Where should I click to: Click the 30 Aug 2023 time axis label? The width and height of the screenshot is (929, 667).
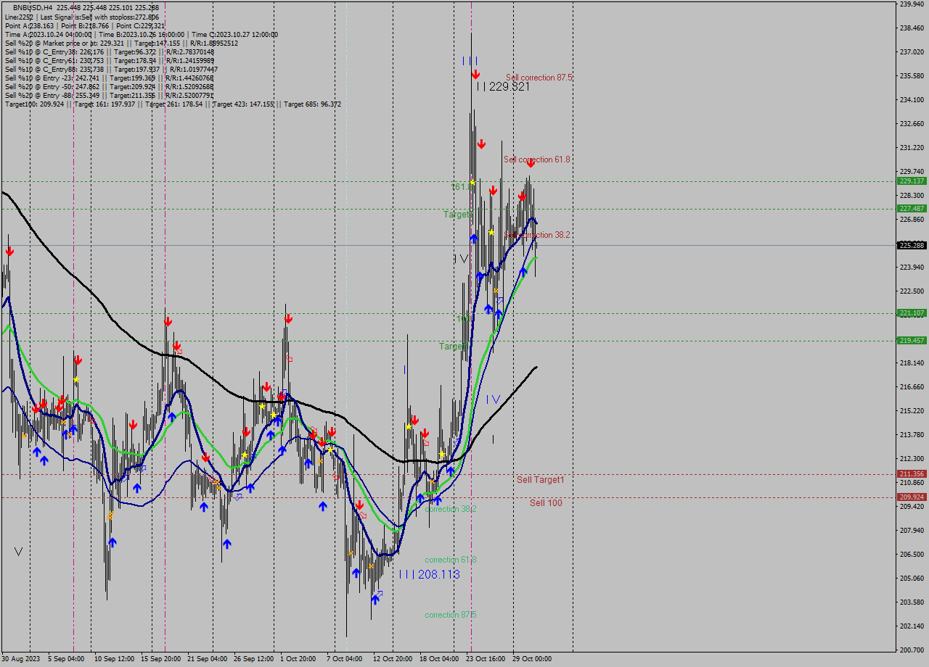(x=21, y=659)
